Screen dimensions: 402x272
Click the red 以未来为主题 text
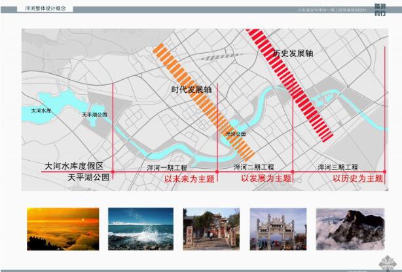click(189, 178)
